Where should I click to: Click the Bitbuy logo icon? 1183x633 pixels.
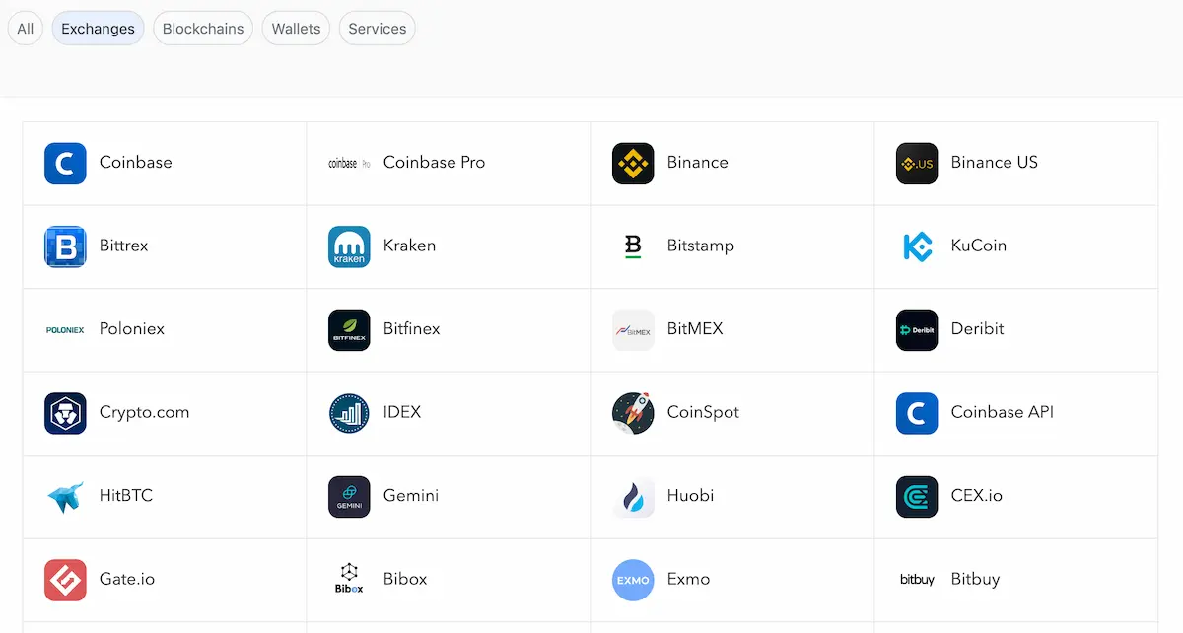point(917,580)
